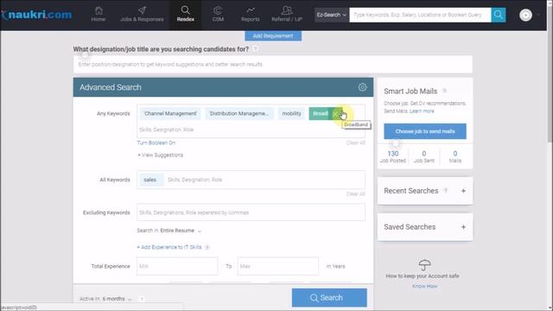Open the Know How link
Screen dimensions: 553x311
pos(424,286)
